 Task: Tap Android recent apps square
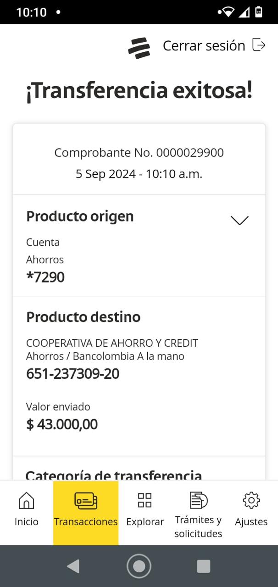tap(204, 566)
